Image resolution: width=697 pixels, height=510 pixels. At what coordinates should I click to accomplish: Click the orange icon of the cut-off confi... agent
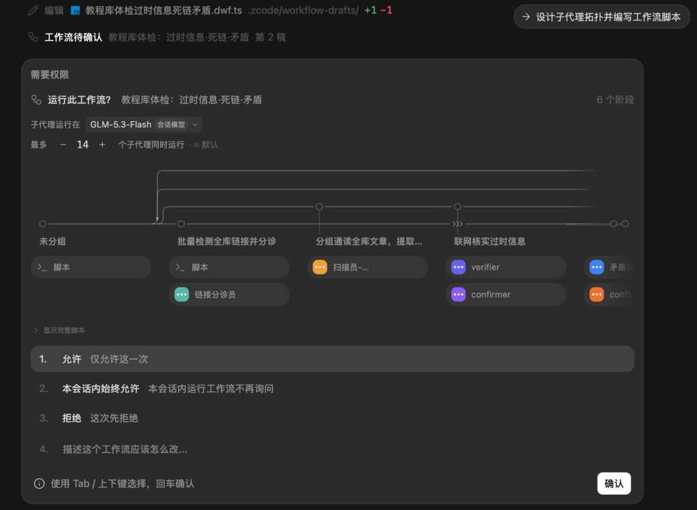[x=596, y=294]
